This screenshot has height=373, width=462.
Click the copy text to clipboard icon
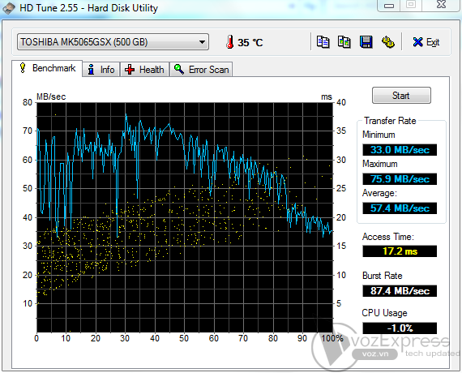coord(323,42)
